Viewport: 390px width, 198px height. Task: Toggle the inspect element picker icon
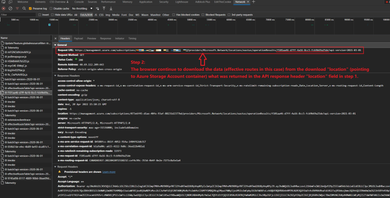pyautogui.click(x=3, y=2)
